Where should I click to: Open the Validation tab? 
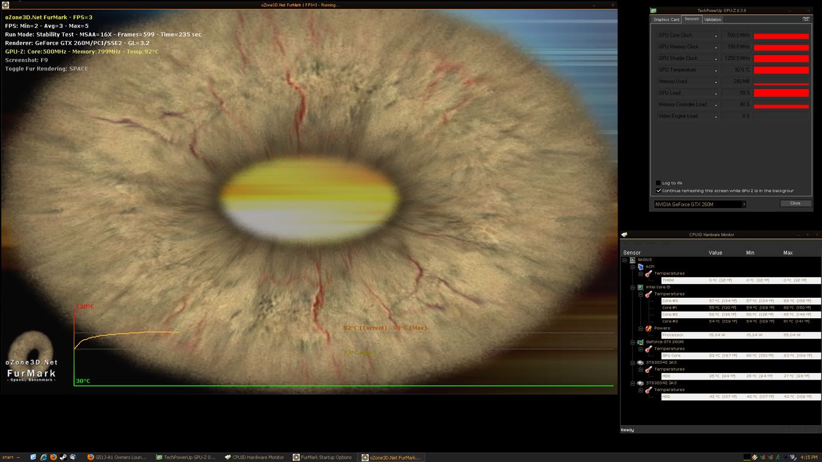(x=712, y=19)
